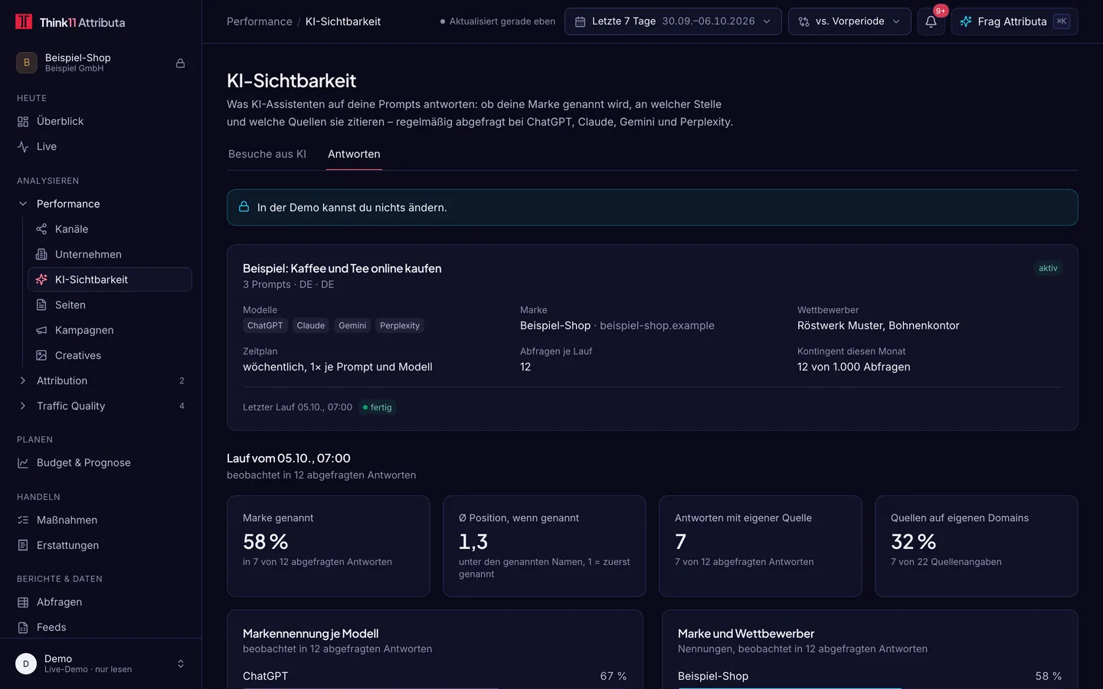The image size is (1103, 689).
Task: Click the Perplexity model chip
Action: (x=400, y=325)
